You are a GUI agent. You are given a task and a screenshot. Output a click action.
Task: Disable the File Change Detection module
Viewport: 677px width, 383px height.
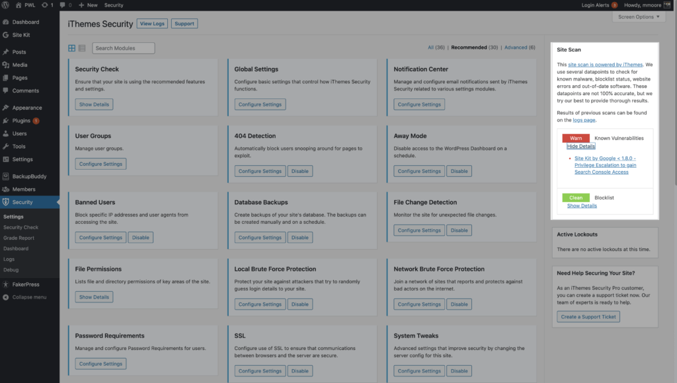[x=459, y=230]
